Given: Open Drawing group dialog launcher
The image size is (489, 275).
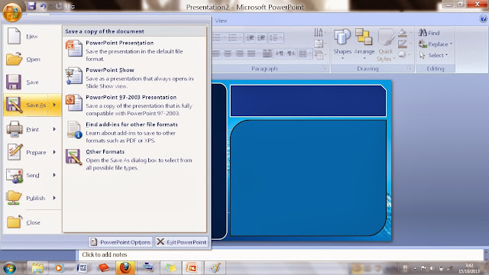Looking at the screenshot, I should click(410, 69).
